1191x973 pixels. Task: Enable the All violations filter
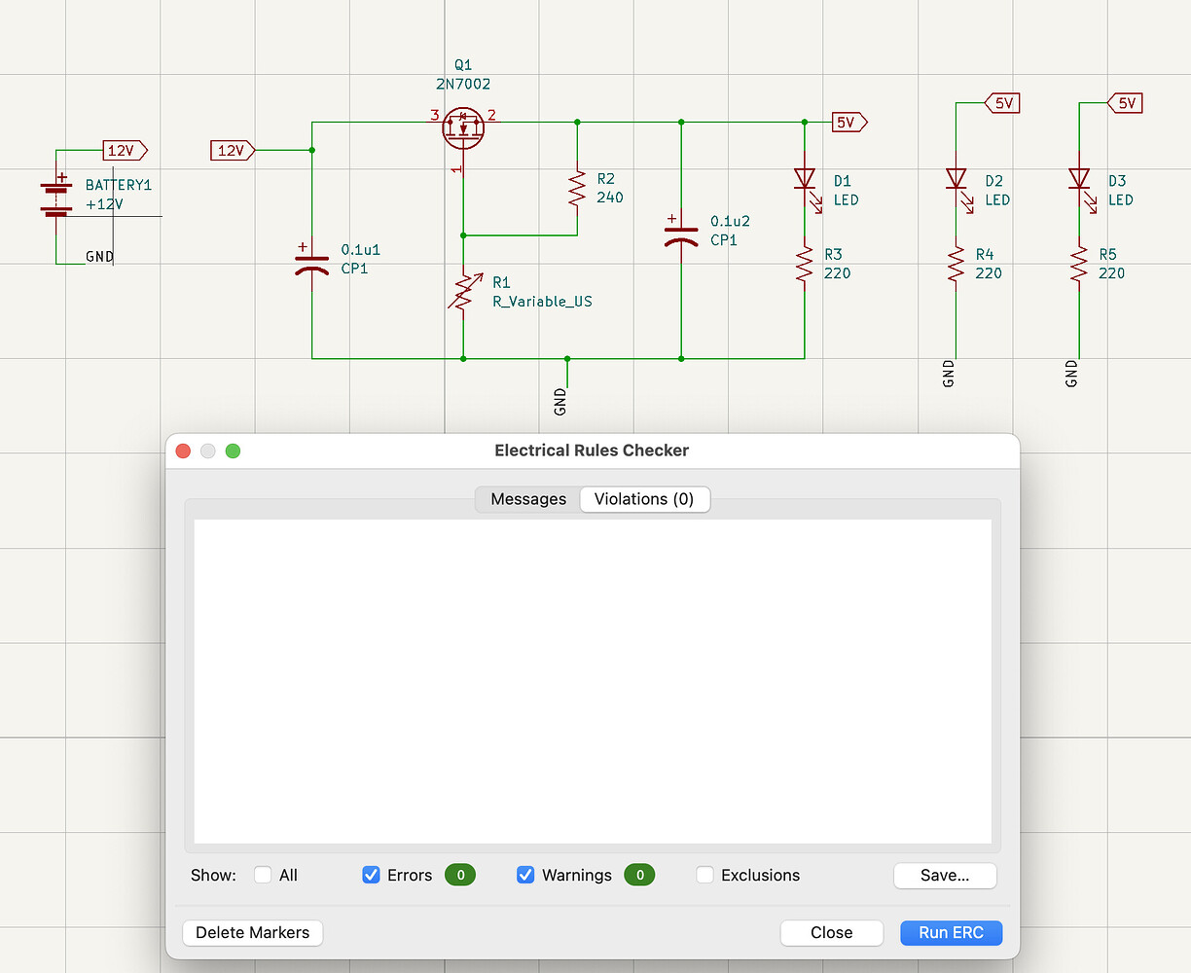coord(263,875)
